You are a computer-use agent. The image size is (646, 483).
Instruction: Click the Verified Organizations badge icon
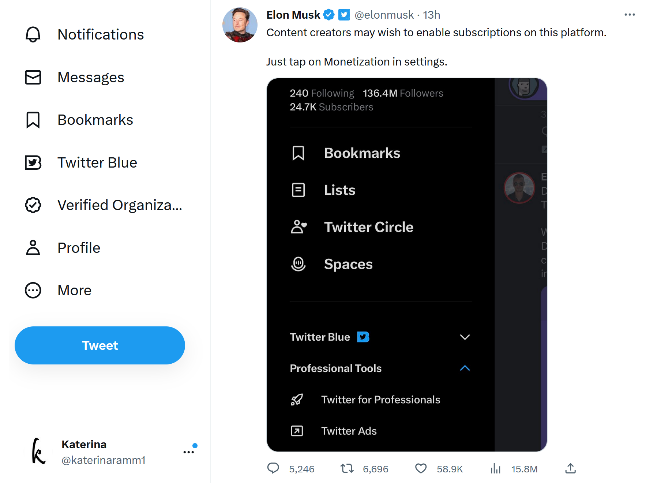pyautogui.click(x=33, y=205)
